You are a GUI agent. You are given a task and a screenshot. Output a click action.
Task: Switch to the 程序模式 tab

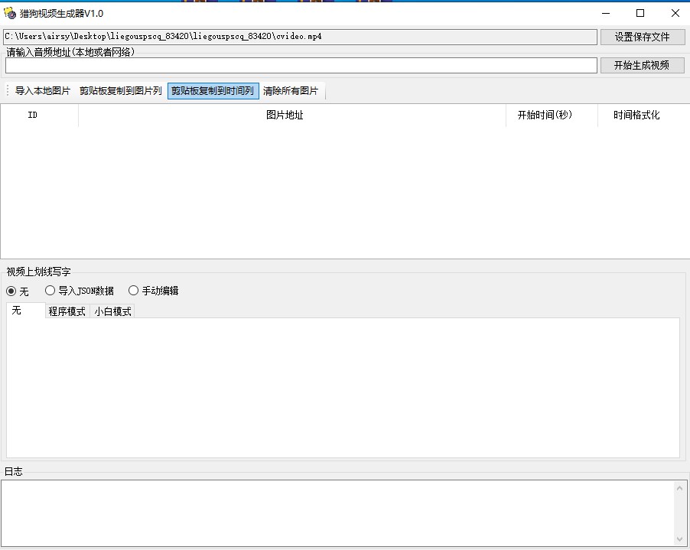67,311
